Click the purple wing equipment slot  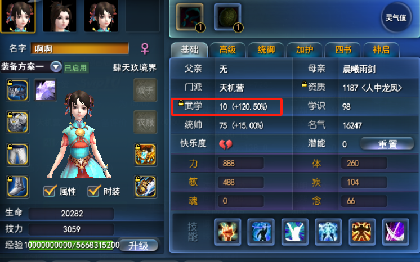(45, 90)
